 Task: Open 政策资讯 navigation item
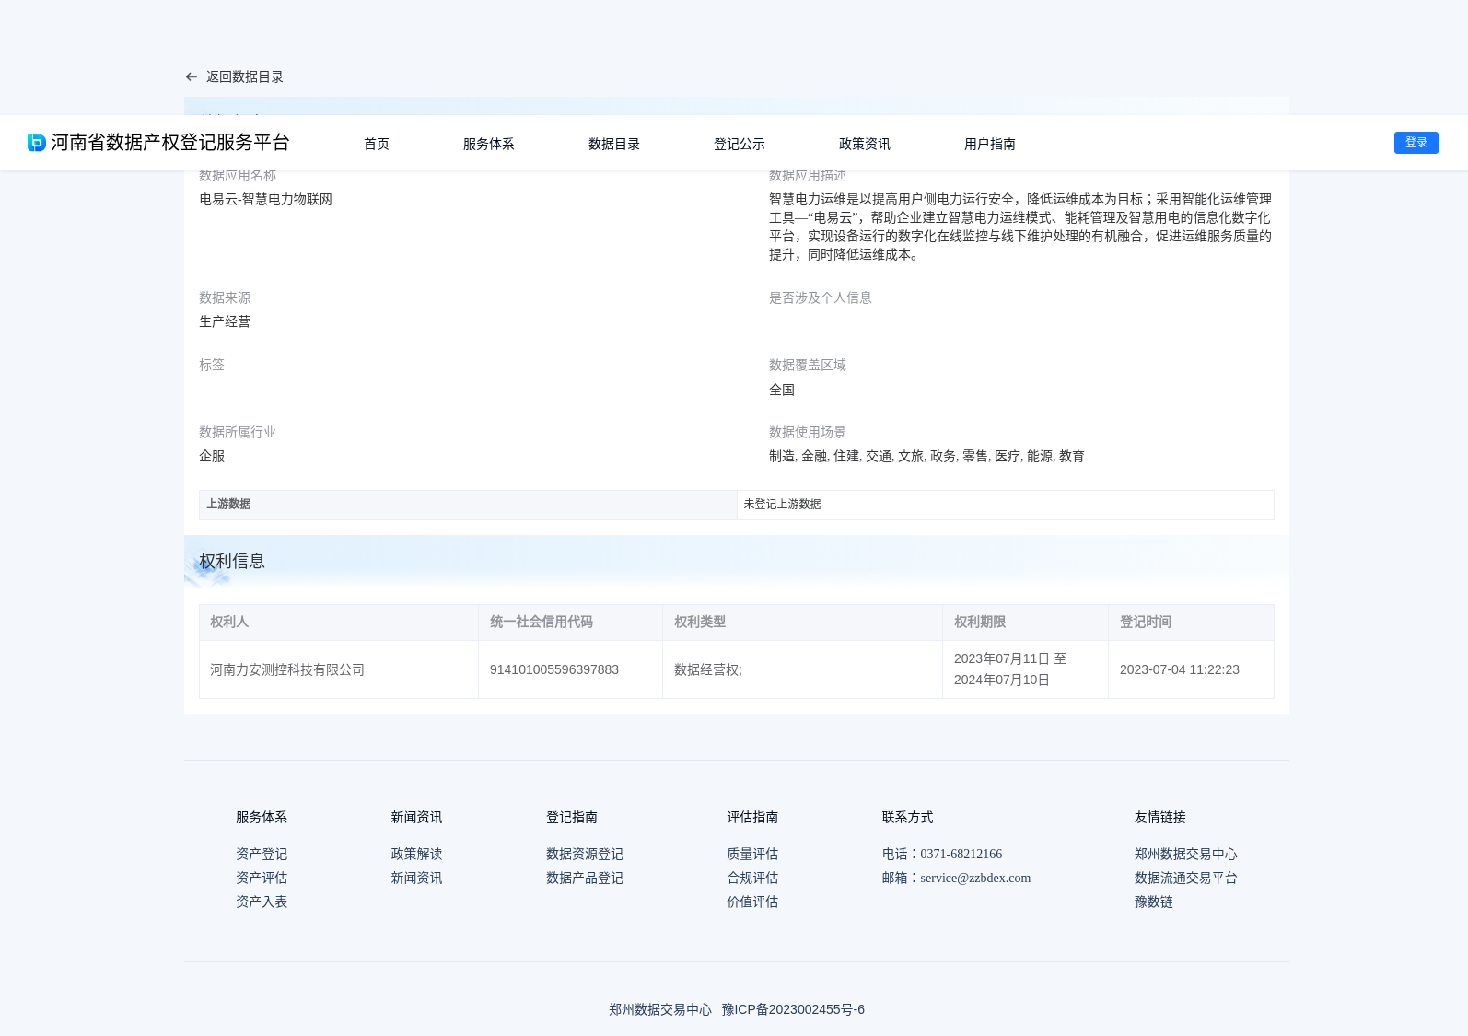point(865,144)
